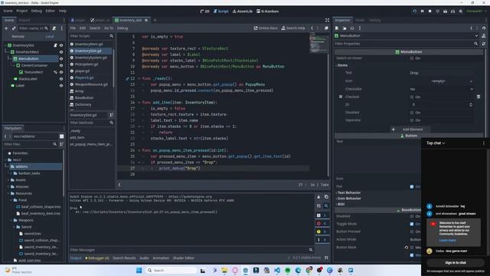
Task: Enable the Checked property checkbox
Action: click(x=412, y=97)
